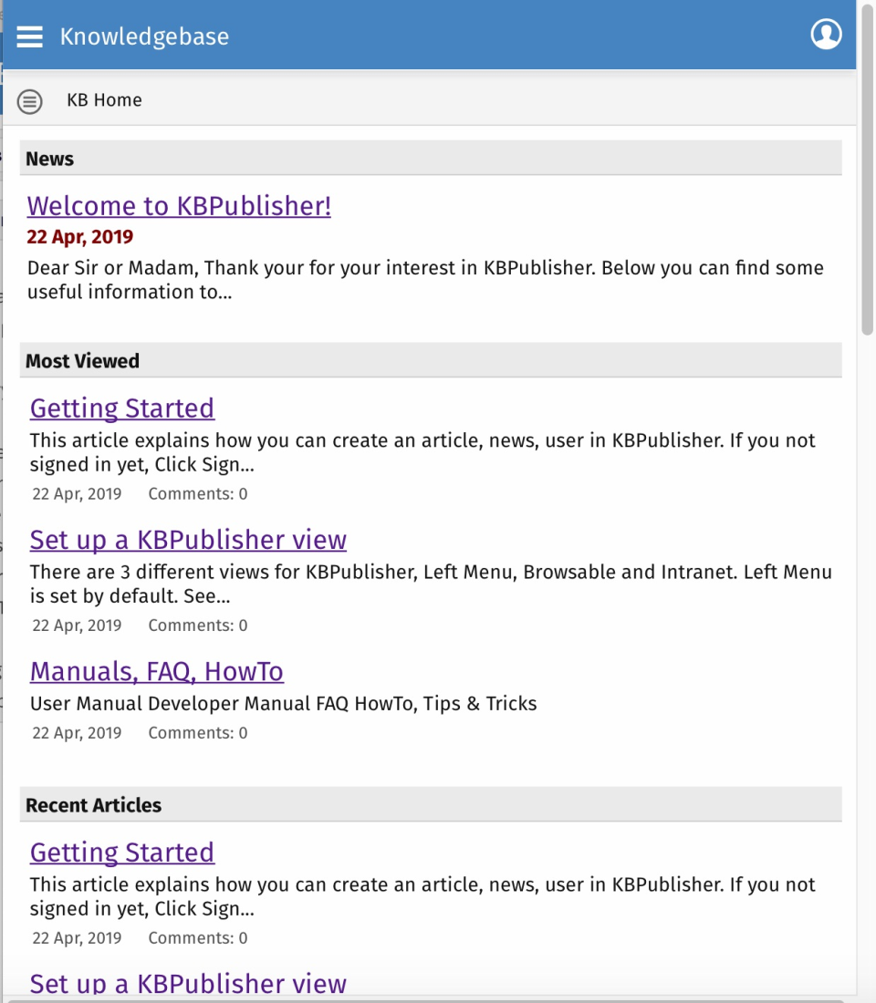
Task: View comments for the Getting Started article
Action: 197,493
